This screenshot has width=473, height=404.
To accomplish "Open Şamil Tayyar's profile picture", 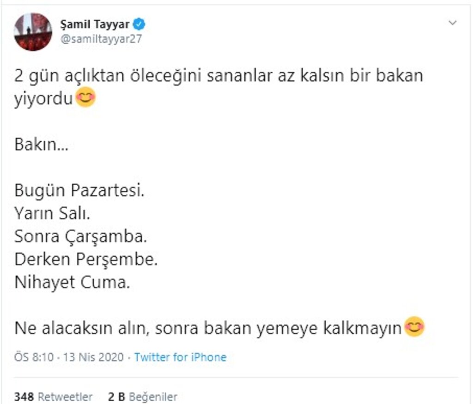I will (x=33, y=31).
